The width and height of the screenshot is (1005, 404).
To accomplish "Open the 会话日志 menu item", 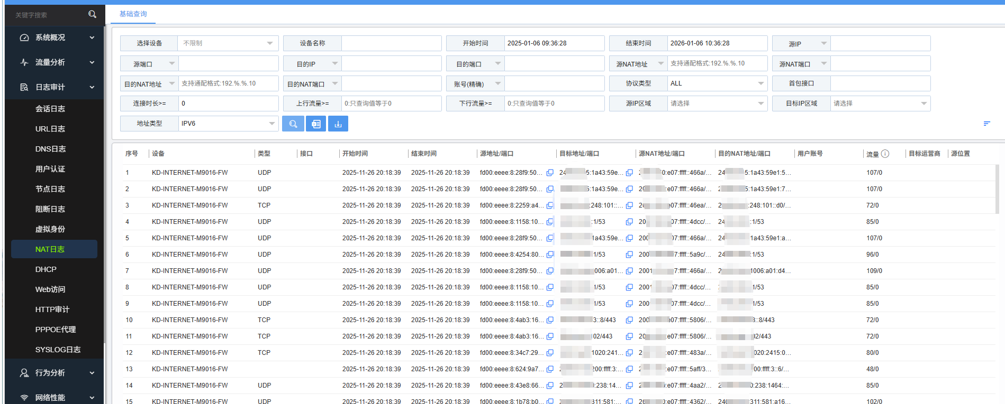I will (50, 109).
